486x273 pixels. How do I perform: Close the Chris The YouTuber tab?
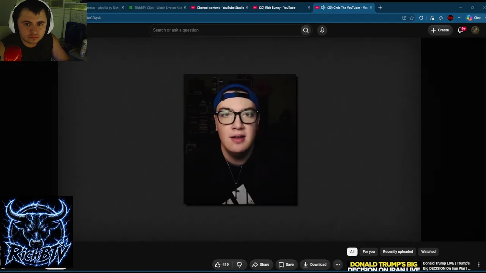tap(371, 8)
